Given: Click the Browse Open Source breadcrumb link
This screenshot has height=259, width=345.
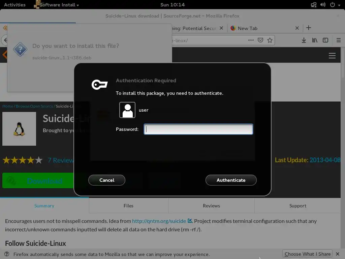Looking at the screenshot, I should coord(35,106).
